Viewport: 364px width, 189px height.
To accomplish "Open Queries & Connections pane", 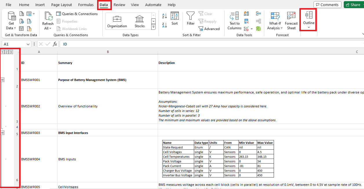I will 77,14.
